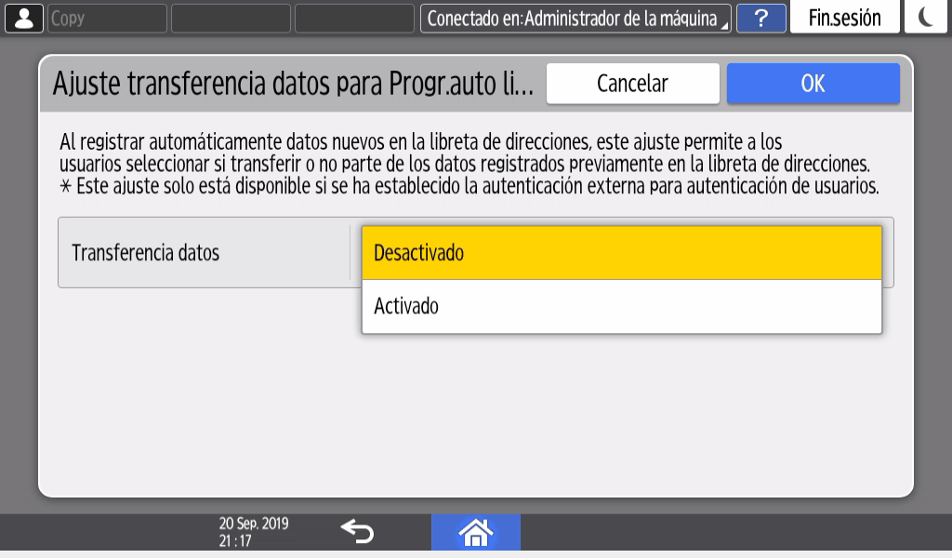Log out with Fin.sesión button
952x558 pixels.
tap(844, 18)
